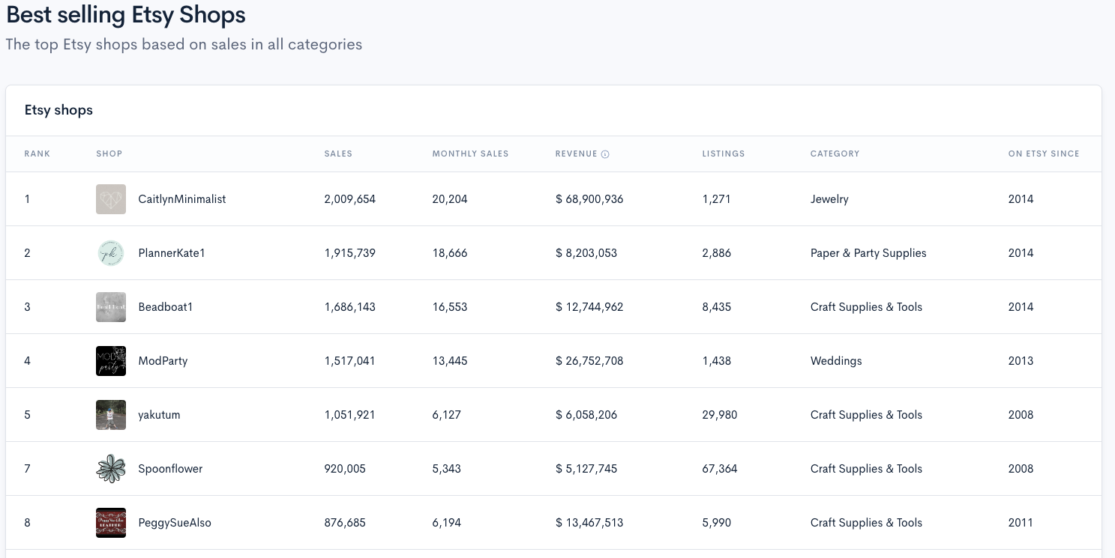Click the Weddings category in ModParty row

tap(836, 361)
